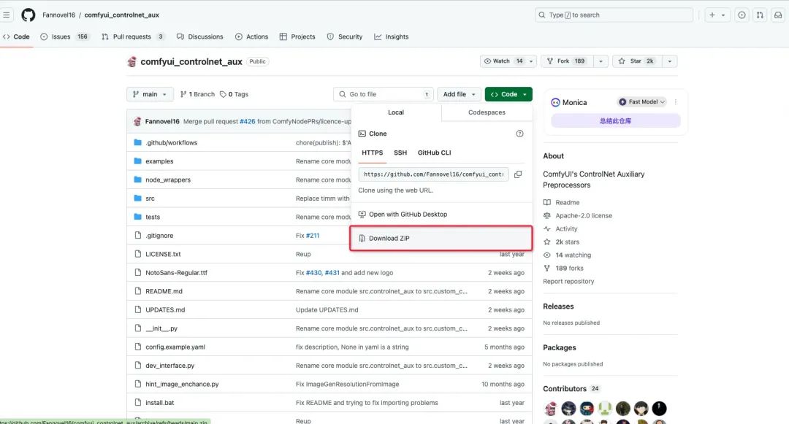The height and width of the screenshot is (424, 789).
Task: Open install.bat file
Action: pos(159,403)
